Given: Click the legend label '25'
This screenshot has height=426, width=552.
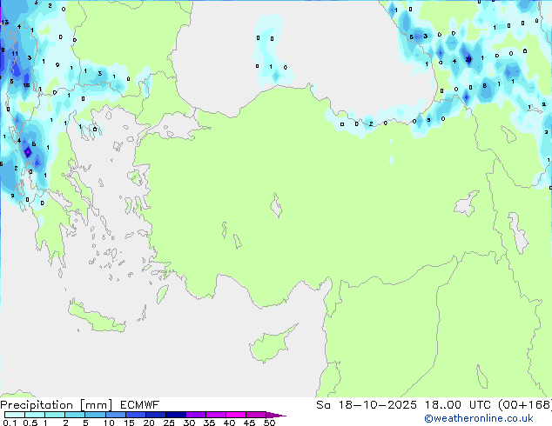Looking at the screenshot, I should point(169,423).
